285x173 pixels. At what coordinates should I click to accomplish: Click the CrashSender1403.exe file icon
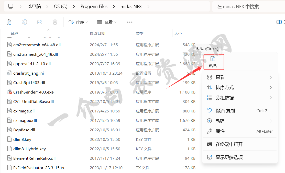(x=9, y=92)
